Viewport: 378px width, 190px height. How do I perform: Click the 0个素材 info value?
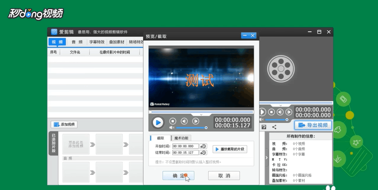pyautogui.click(x=299, y=181)
